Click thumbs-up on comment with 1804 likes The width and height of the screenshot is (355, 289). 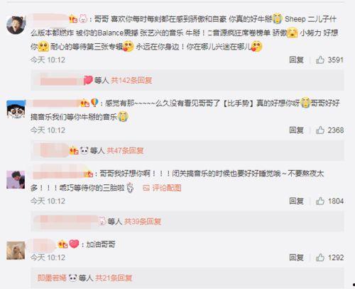(x=320, y=201)
